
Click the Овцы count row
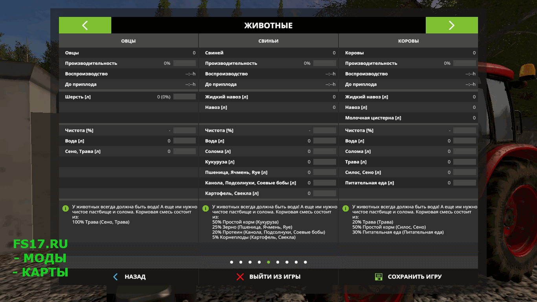129,53
